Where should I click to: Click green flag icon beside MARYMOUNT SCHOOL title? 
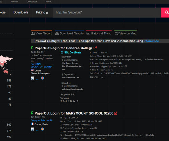tap(32, 113)
